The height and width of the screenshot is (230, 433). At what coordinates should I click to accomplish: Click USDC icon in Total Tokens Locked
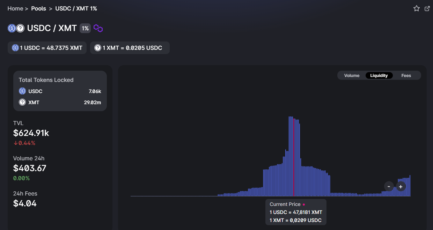click(x=22, y=91)
